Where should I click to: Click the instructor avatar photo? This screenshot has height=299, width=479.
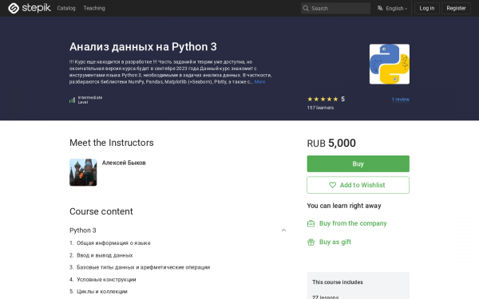point(83,172)
